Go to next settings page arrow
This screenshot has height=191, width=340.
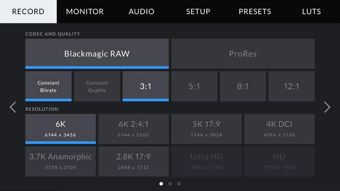(x=327, y=107)
